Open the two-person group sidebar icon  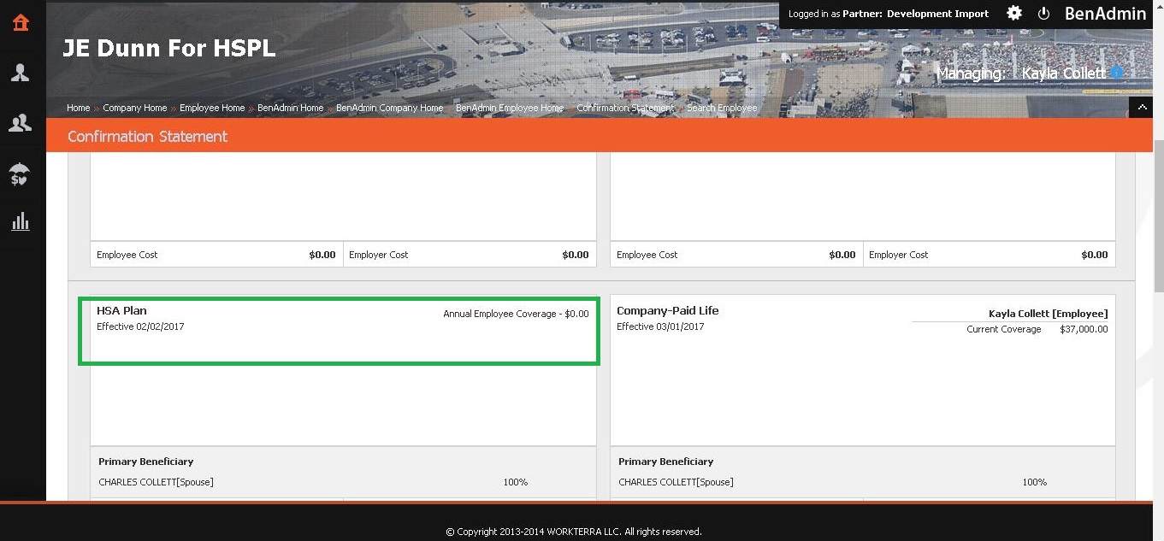point(21,124)
